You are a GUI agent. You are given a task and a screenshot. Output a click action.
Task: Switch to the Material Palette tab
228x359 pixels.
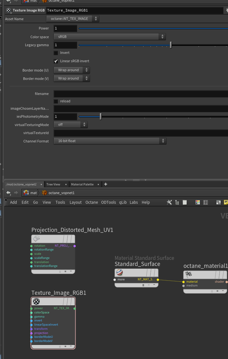pos(82,184)
